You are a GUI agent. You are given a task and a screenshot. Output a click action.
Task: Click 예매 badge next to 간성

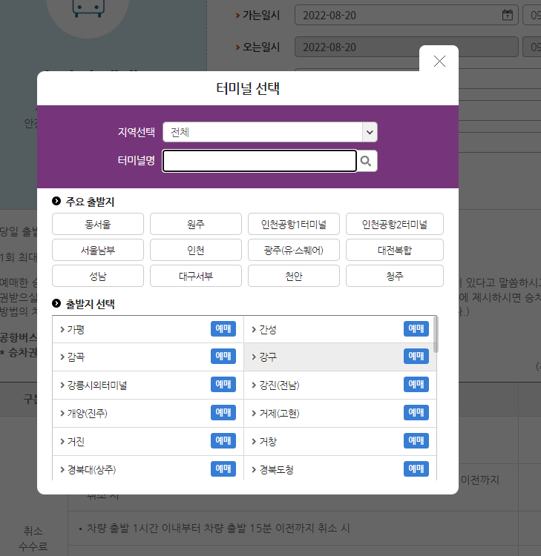[416, 328]
